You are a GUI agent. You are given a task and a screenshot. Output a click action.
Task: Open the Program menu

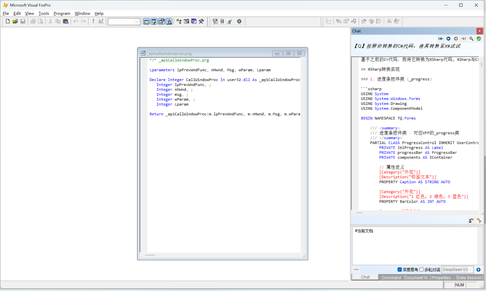point(62,13)
